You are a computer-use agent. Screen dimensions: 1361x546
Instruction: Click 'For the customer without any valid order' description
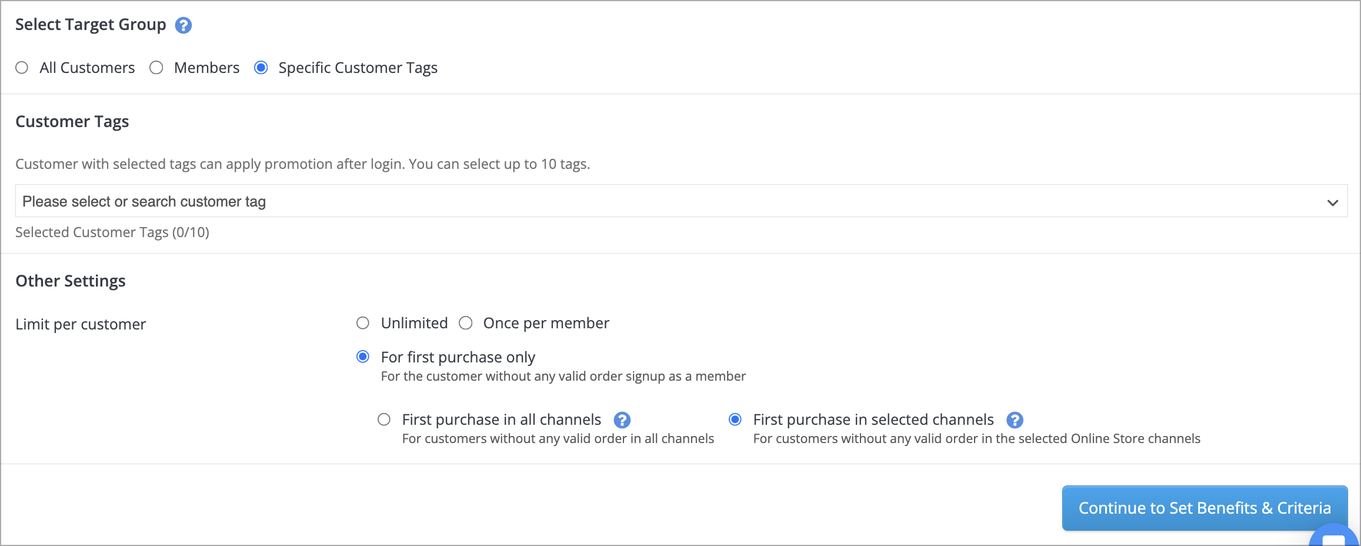563,377
